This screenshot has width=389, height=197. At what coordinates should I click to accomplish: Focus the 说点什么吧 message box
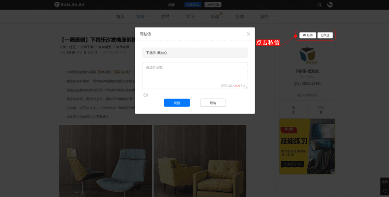tap(195, 76)
